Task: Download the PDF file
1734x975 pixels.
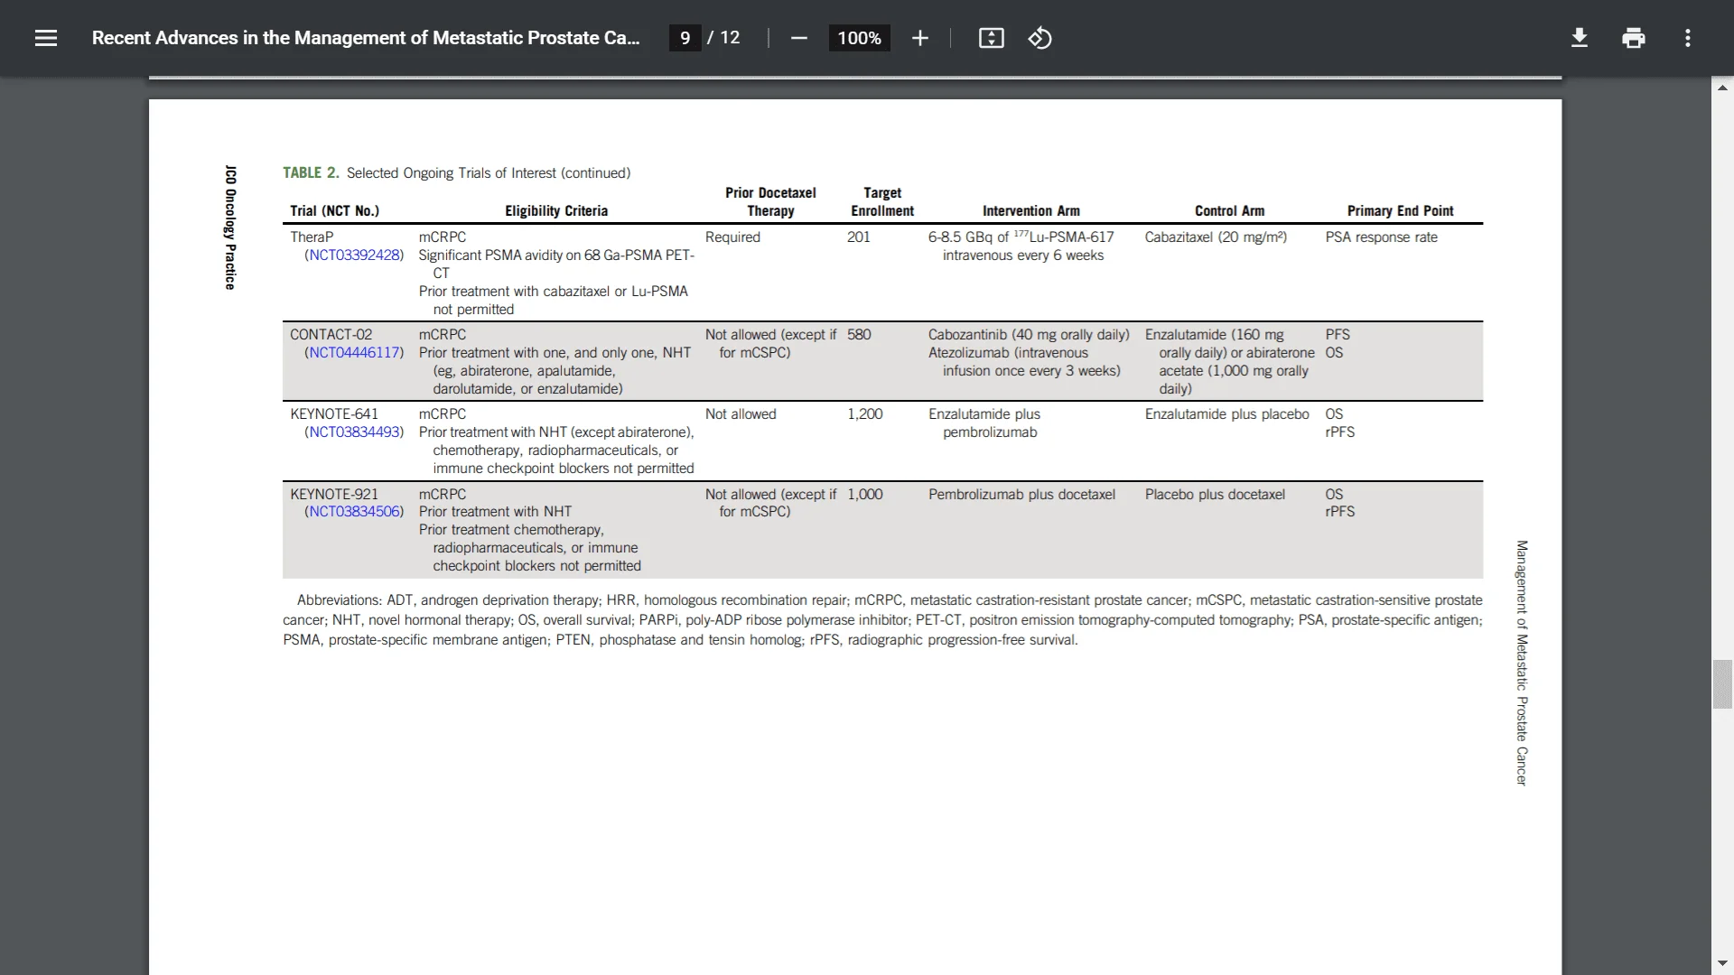Action: [x=1579, y=38]
